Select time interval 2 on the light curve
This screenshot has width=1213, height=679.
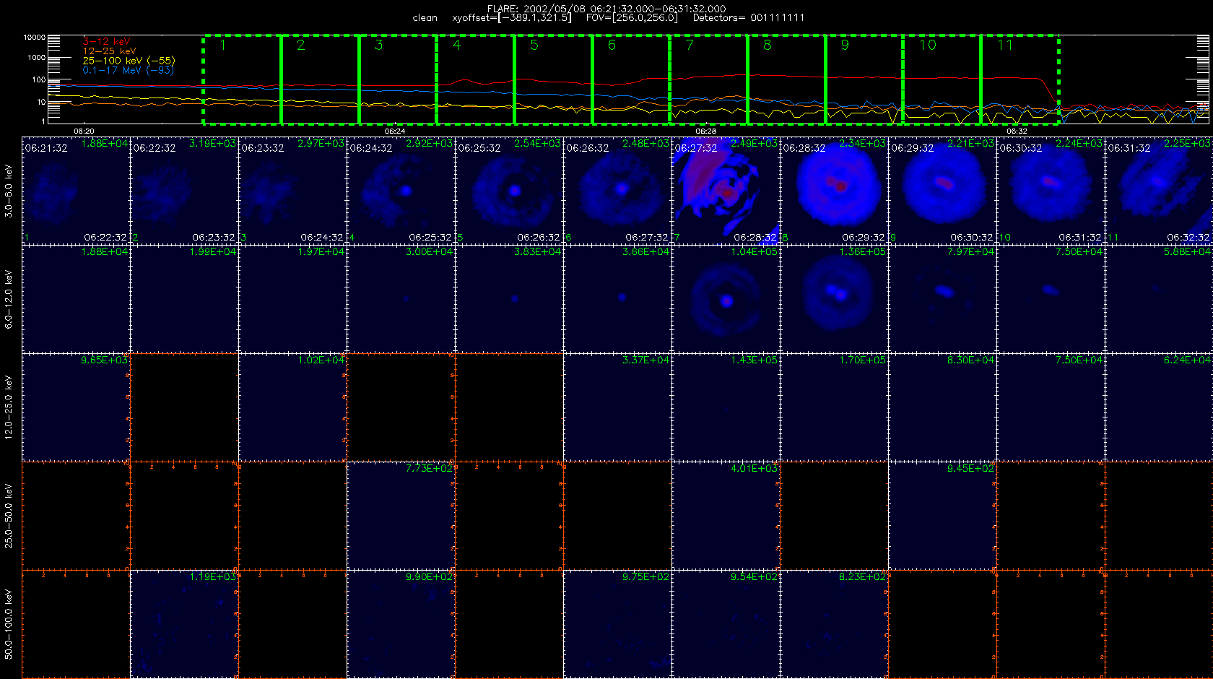tap(320, 79)
